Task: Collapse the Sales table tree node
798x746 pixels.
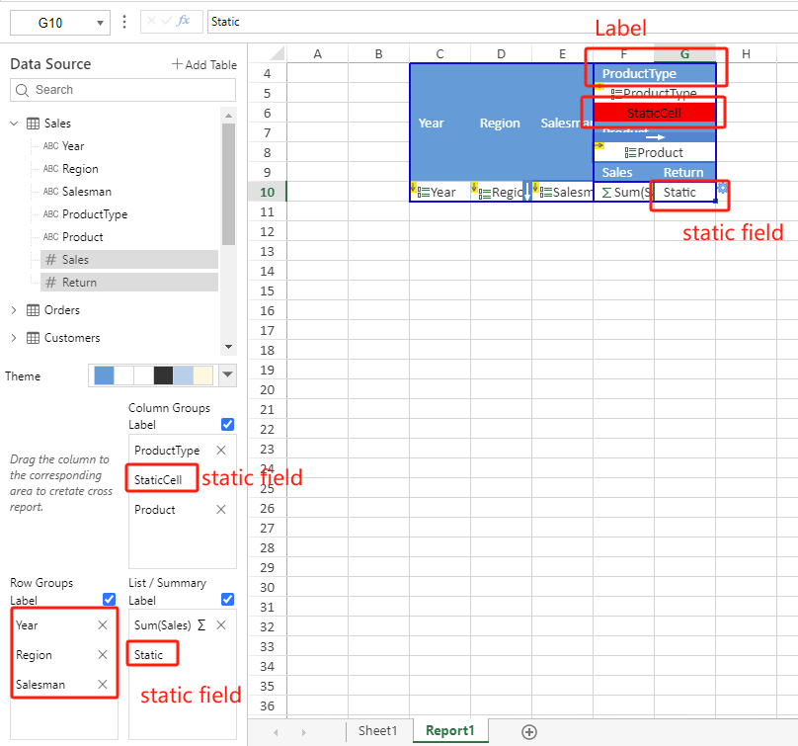Action: click(x=14, y=124)
